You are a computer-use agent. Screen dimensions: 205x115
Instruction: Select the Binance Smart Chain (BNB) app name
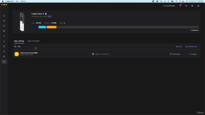(29, 53)
